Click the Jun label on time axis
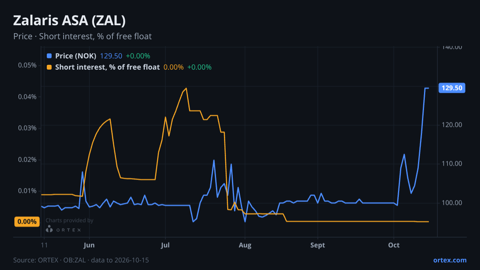The width and height of the screenshot is (480, 270). [x=89, y=245]
